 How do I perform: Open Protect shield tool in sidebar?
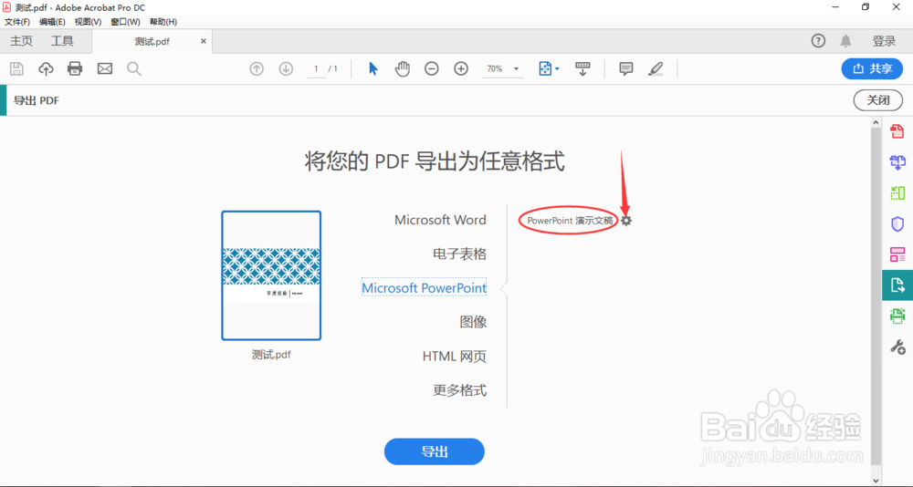[897, 223]
